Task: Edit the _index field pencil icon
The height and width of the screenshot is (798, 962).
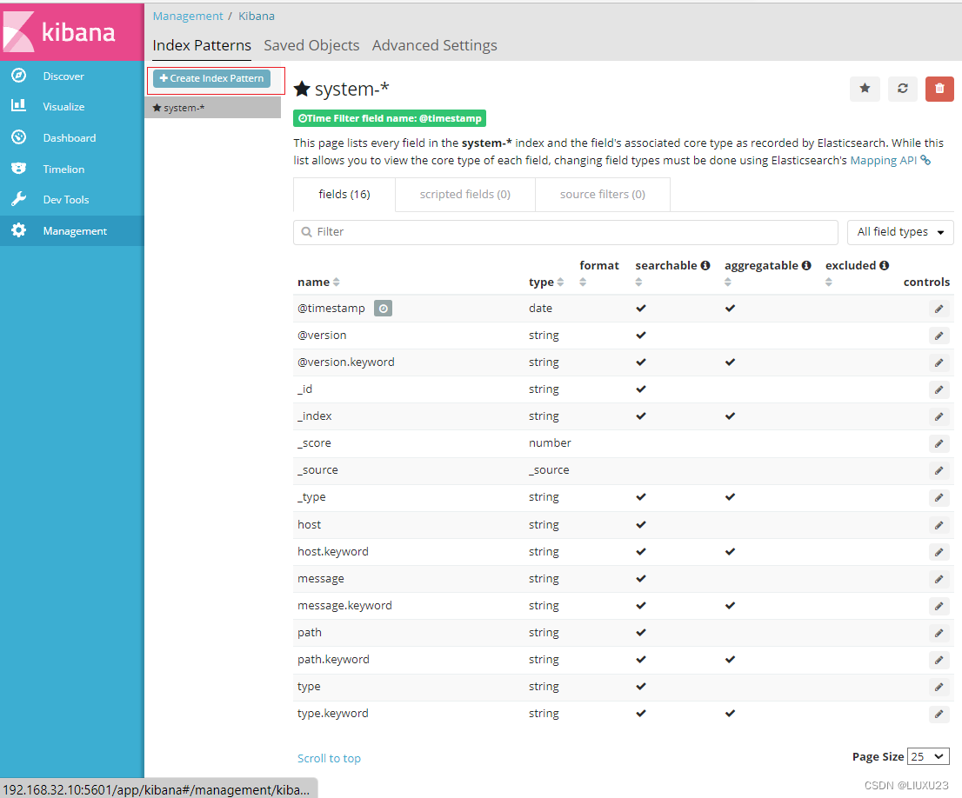Action: 939,416
